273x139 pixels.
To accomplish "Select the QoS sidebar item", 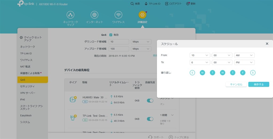I will coord(33,80).
